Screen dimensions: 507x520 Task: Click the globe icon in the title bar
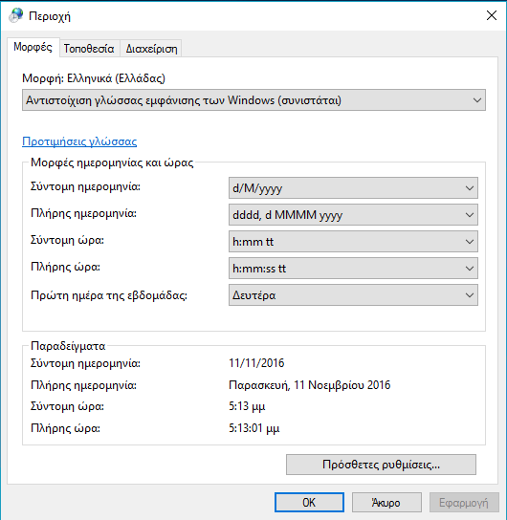[x=15, y=15]
